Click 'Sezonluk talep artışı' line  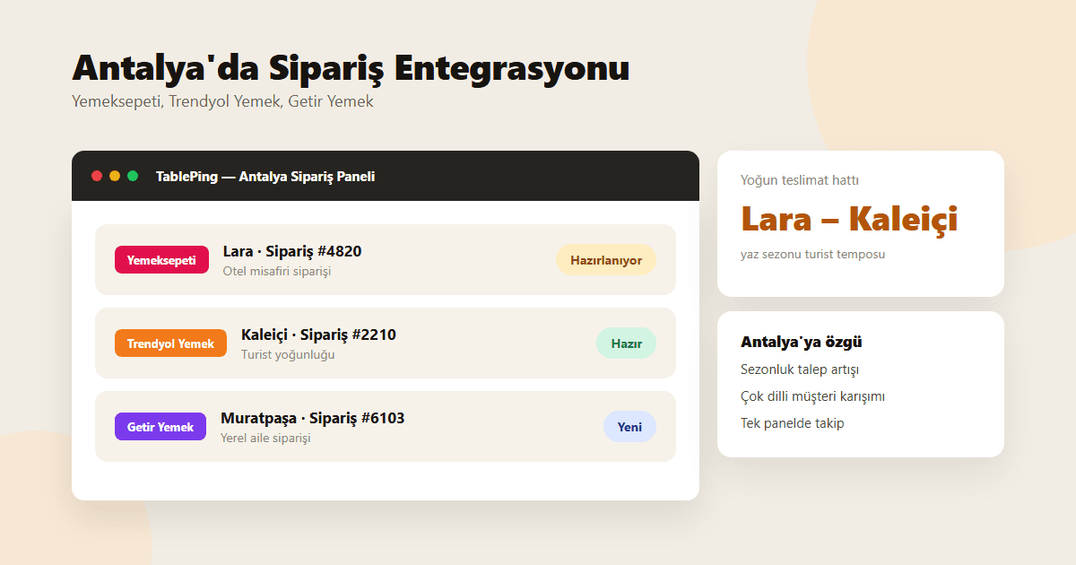pyautogui.click(x=800, y=369)
